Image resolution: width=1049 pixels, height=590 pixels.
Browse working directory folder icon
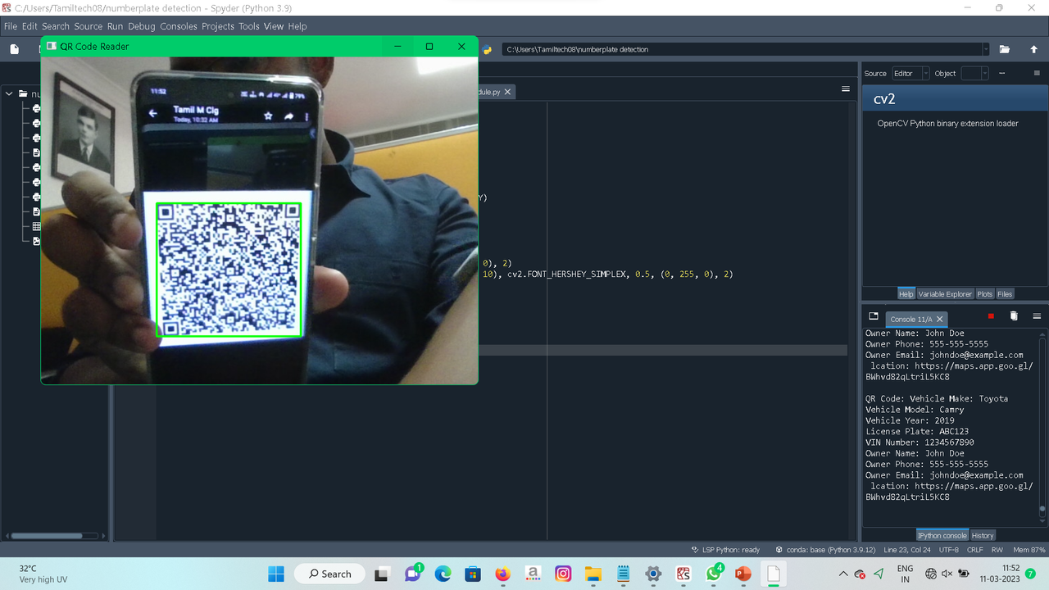(x=1004, y=49)
